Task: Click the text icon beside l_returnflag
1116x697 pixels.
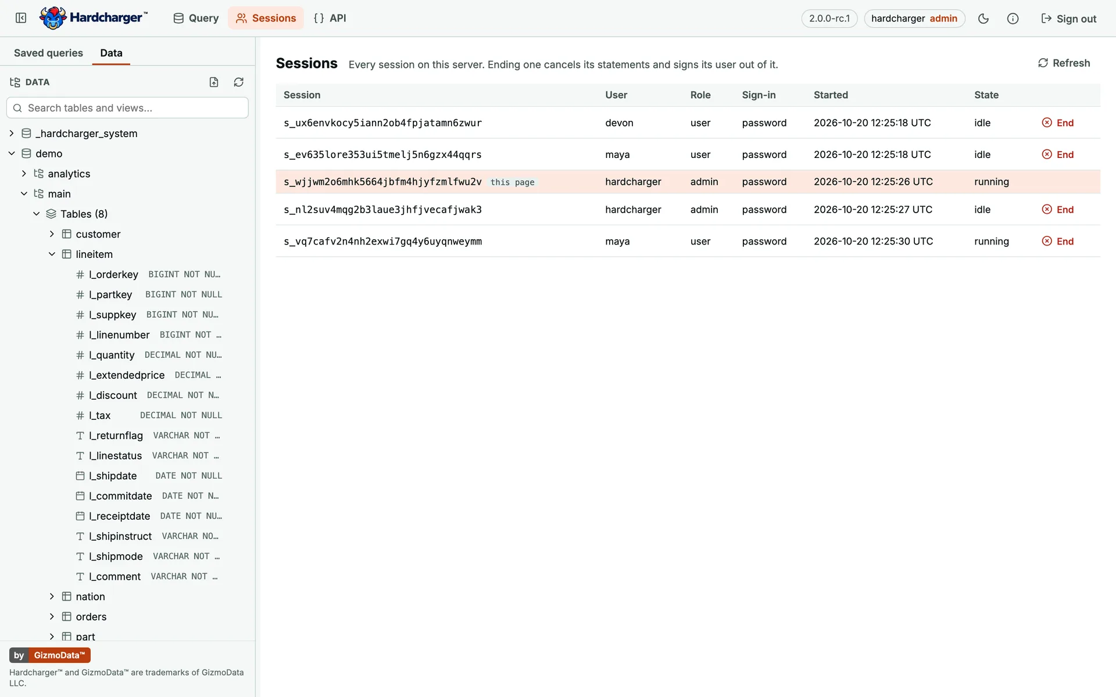Action: 80,436
